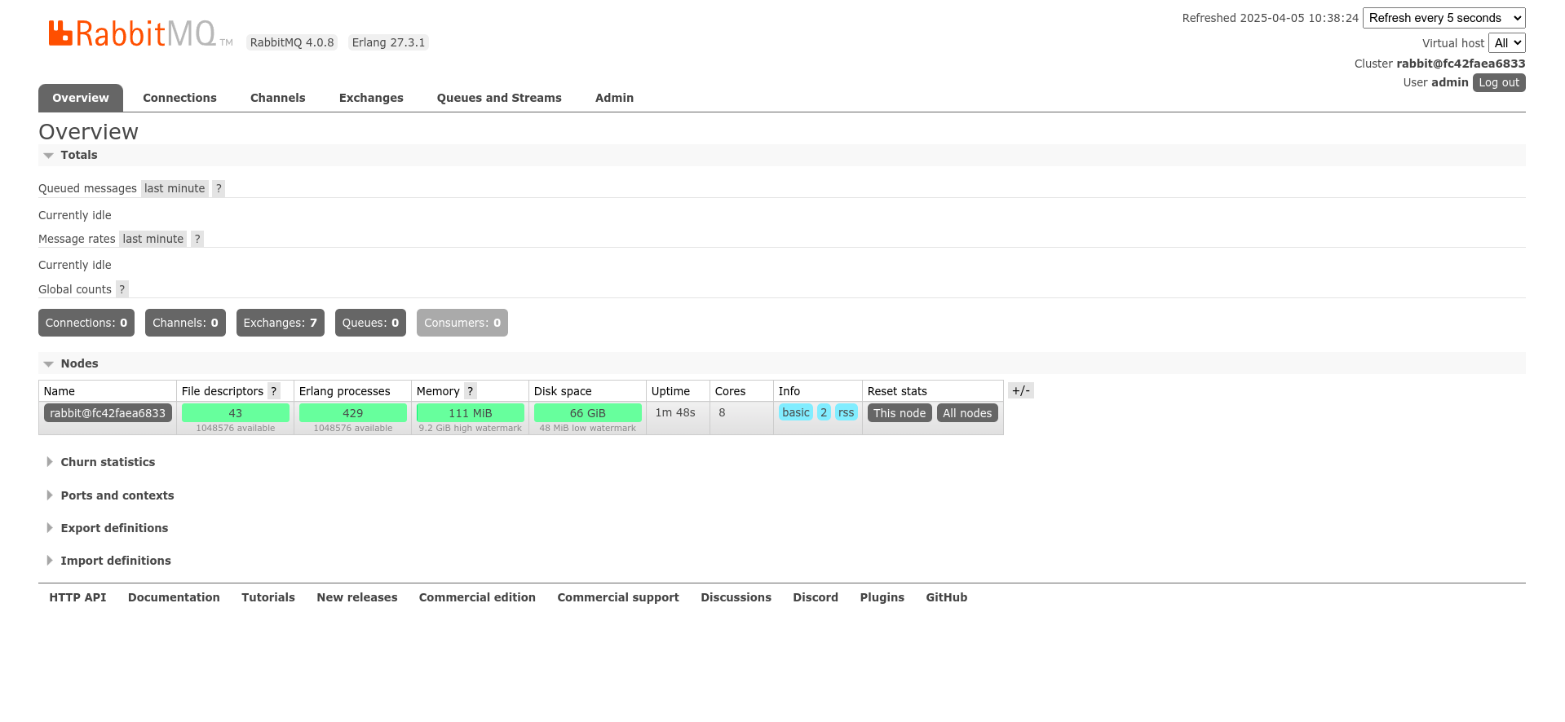Viewport: 1565px width, 722px height.
Task: Click the green Disk space 66 GiB bar
Action: click(587, 414)
